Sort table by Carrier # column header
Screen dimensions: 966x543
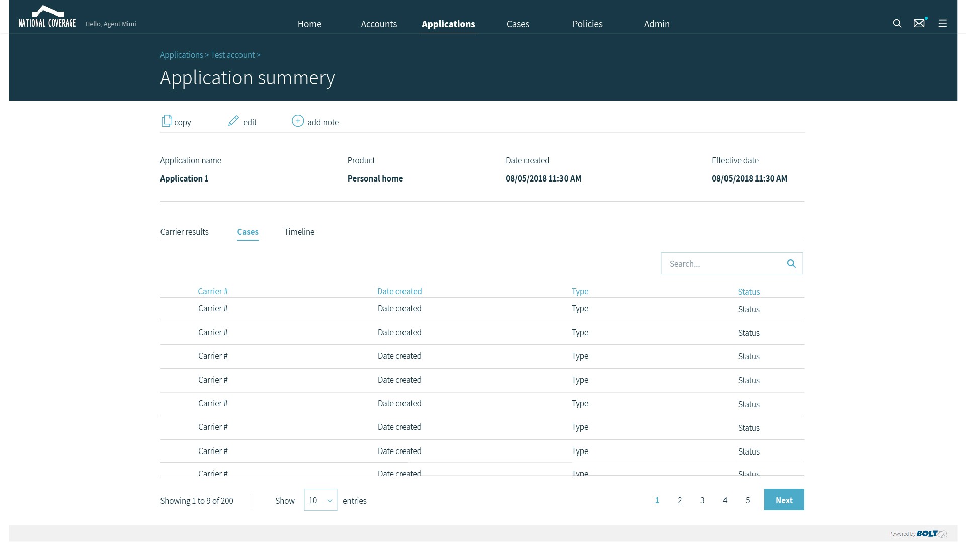[213, 291]
